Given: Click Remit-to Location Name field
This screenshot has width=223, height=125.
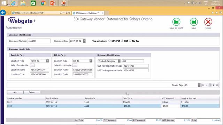Looking at the screenshot, I should [x=39, y=70].
